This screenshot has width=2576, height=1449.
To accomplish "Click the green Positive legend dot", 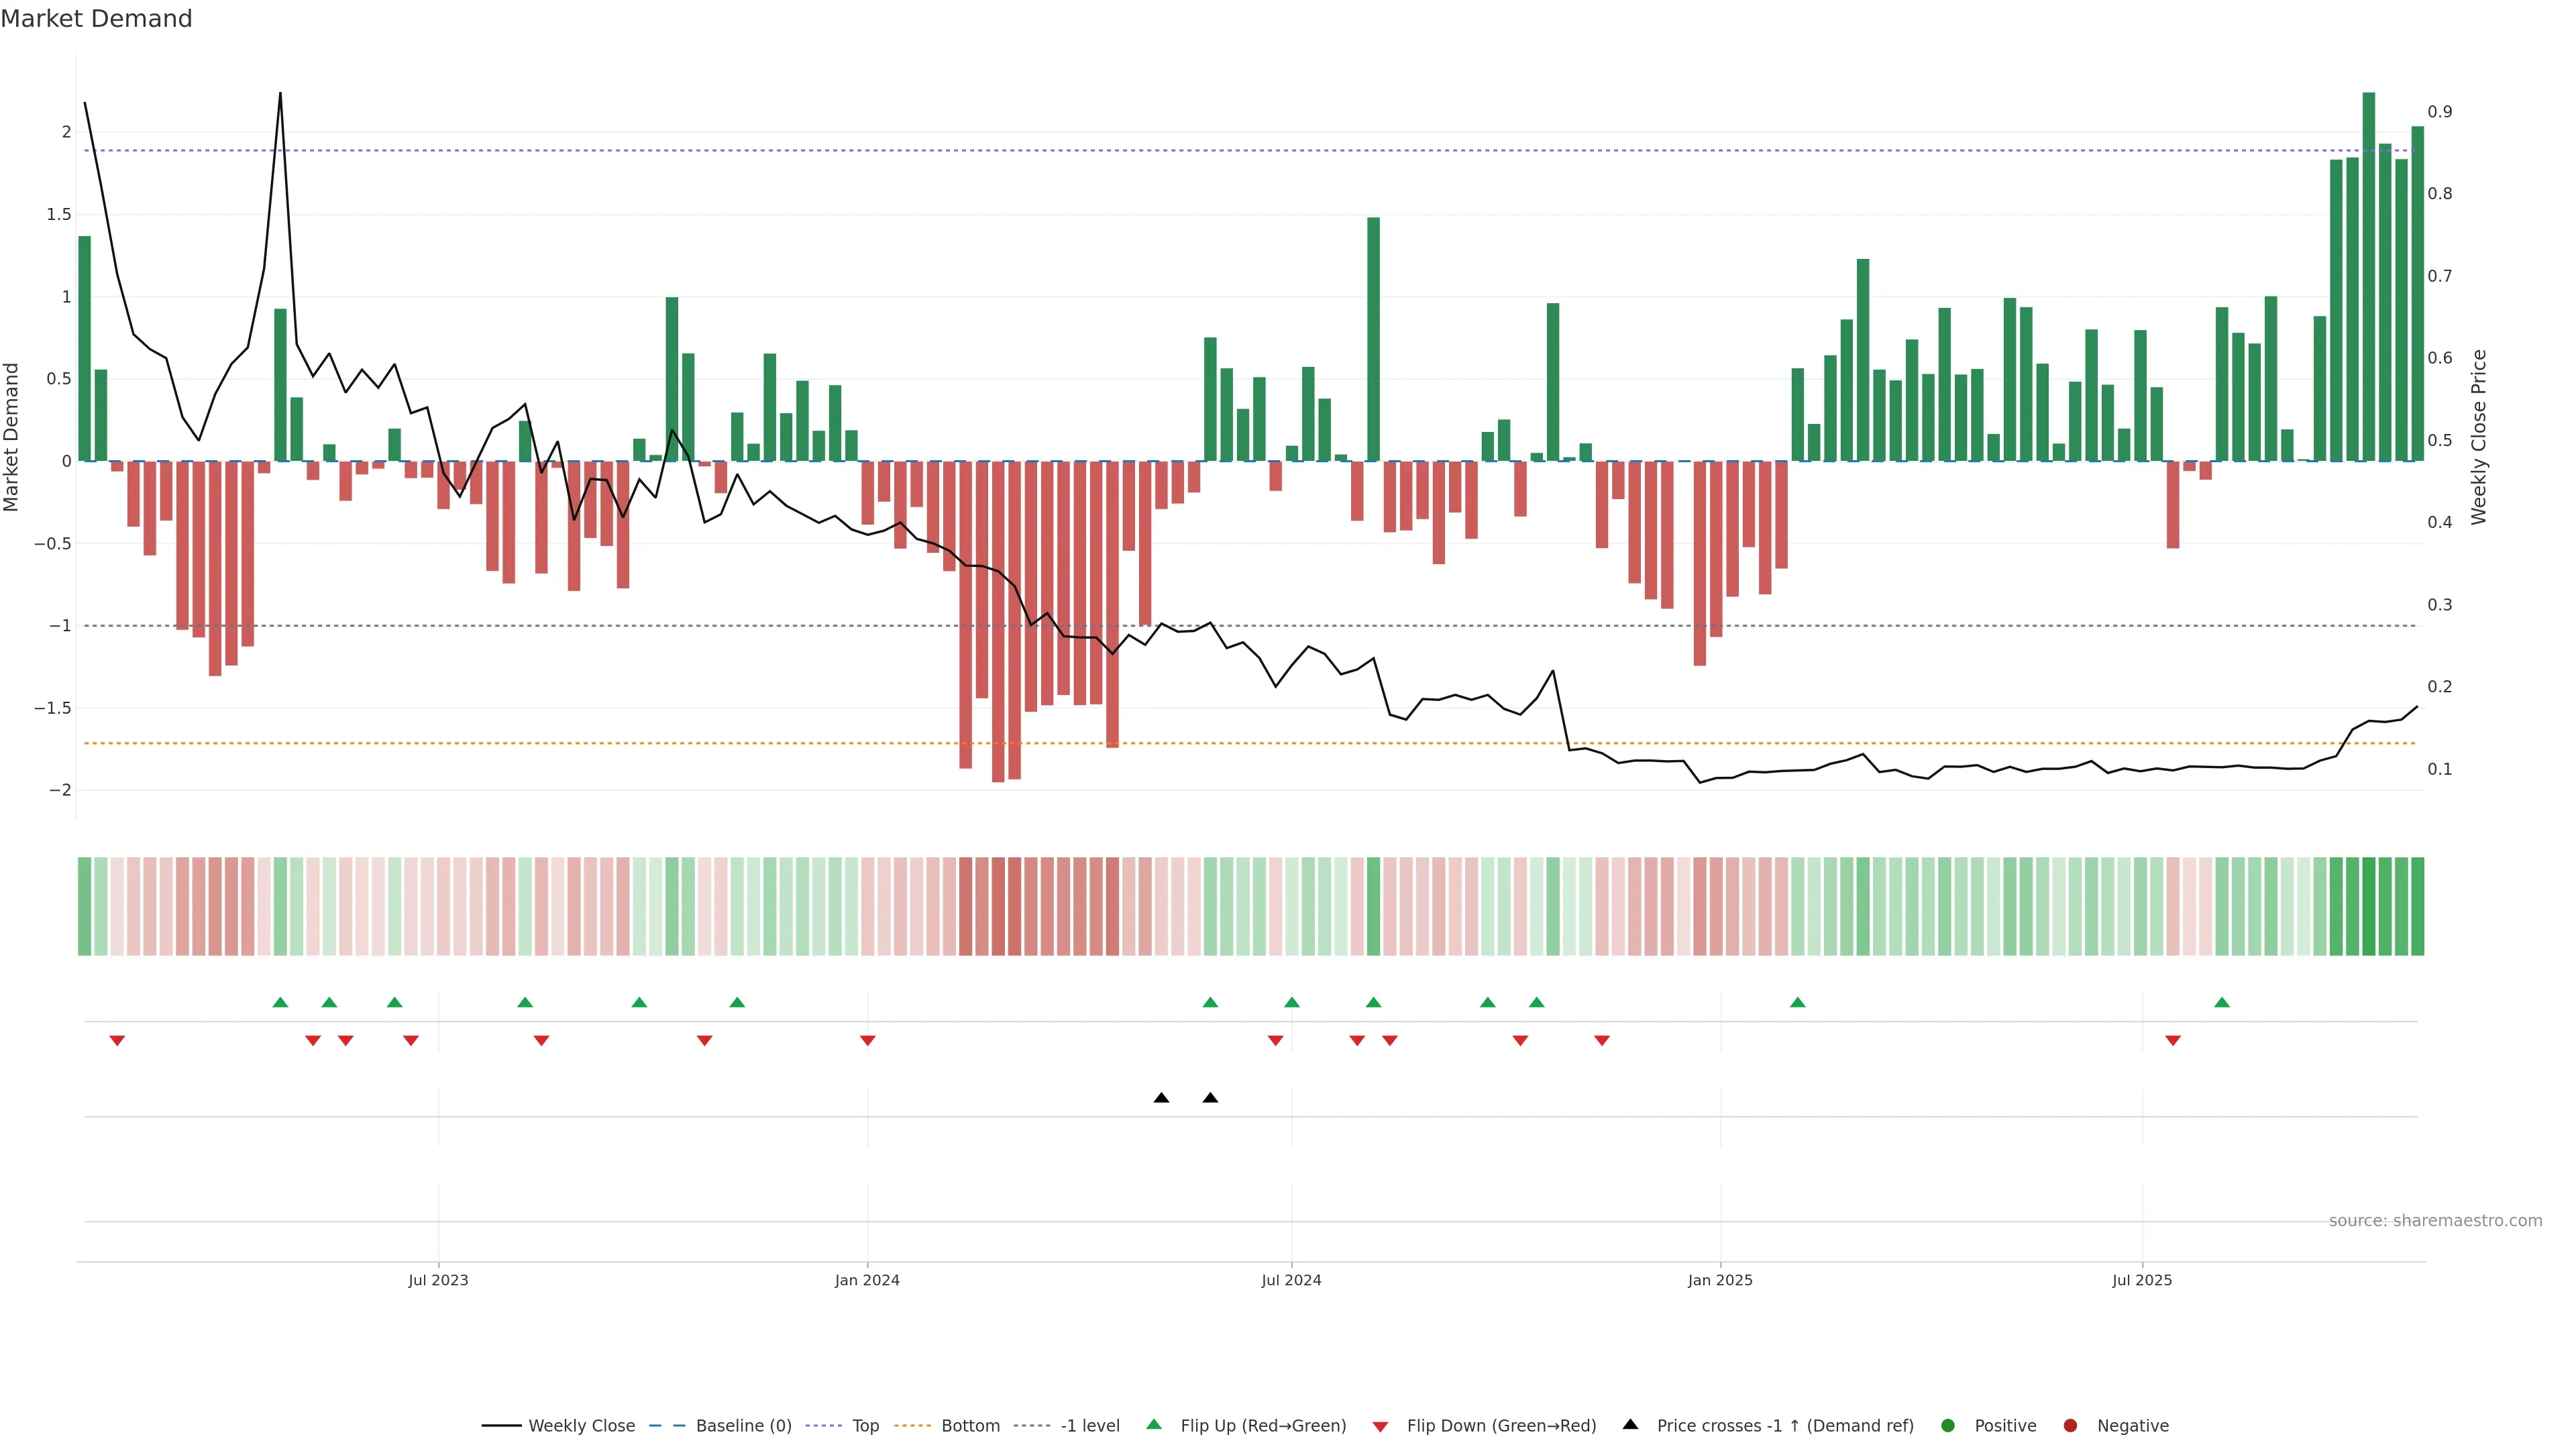I will click(1947, 1426).
